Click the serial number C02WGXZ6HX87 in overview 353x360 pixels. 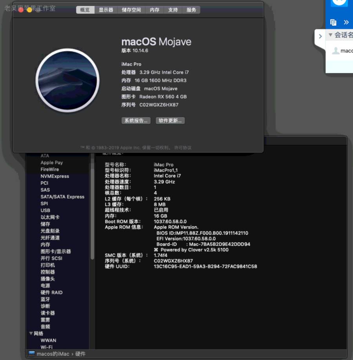pyautogui.click(x=159, y=105)
